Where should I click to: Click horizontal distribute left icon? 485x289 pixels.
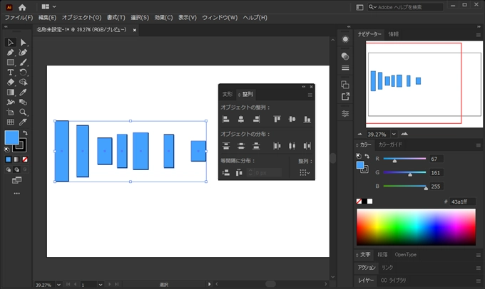pos(277,146)
